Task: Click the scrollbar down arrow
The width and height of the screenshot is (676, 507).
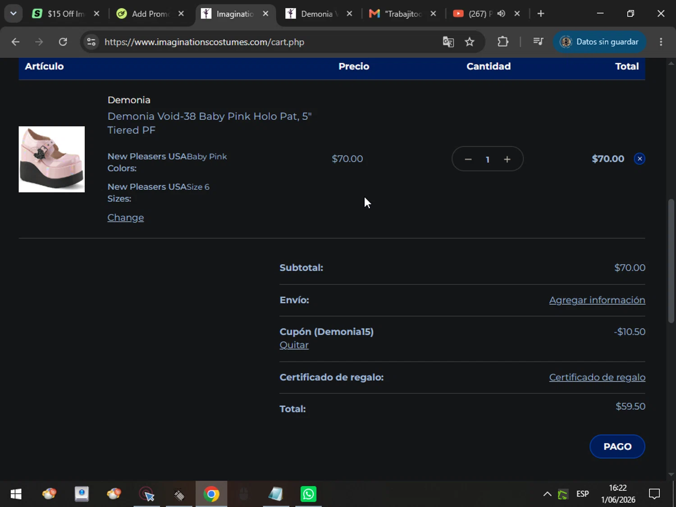Action: (x=671, y=474)
